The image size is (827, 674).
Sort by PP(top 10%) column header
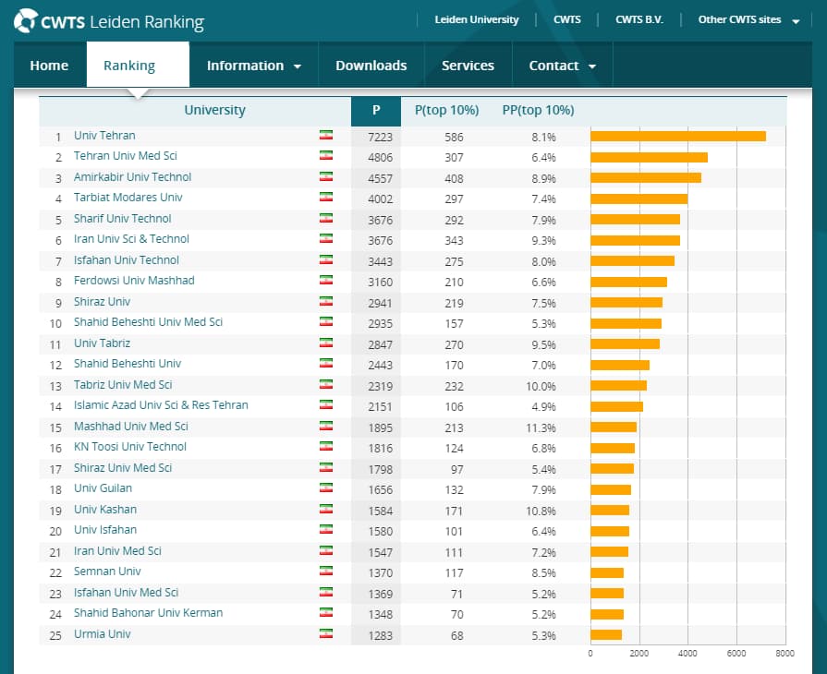click(538, 110)
